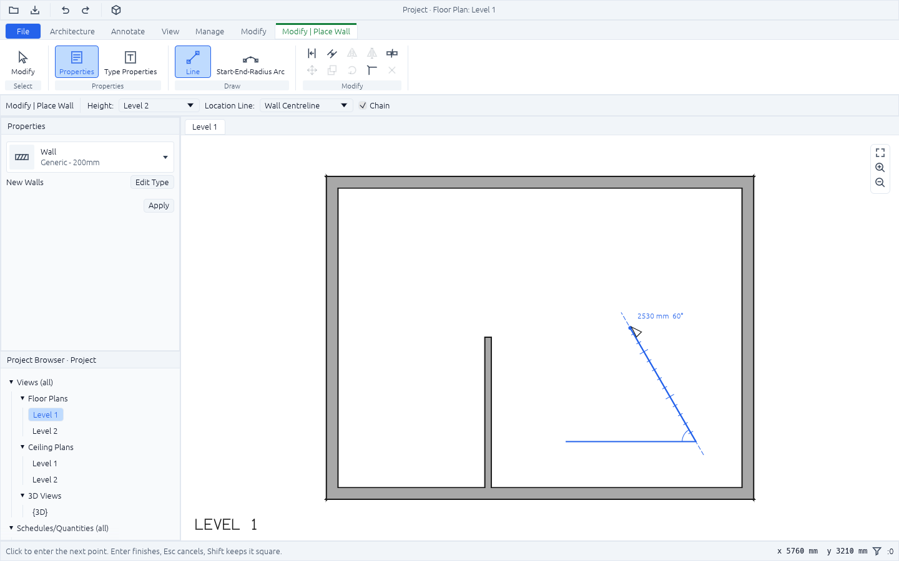The image size is (899, 561).
Task: Open the File menu
Action: click(23, 31)
